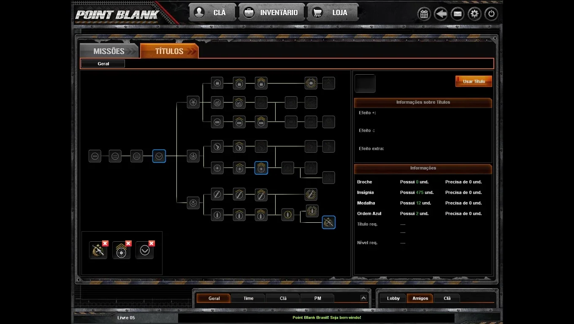574x324 pixels.
Task: Switch to the MISSÕES tab
Action: point(109,51)
